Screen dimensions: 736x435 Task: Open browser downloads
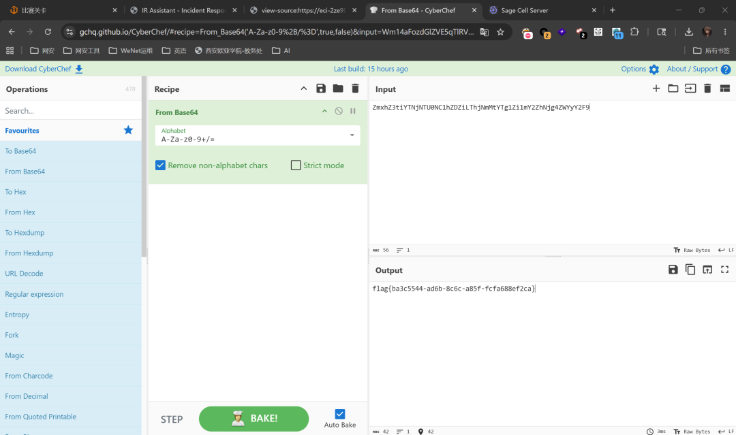688,32
